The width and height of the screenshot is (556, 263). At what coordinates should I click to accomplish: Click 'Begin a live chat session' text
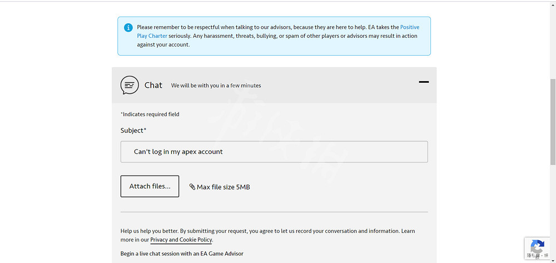click(x=182, y=254)
